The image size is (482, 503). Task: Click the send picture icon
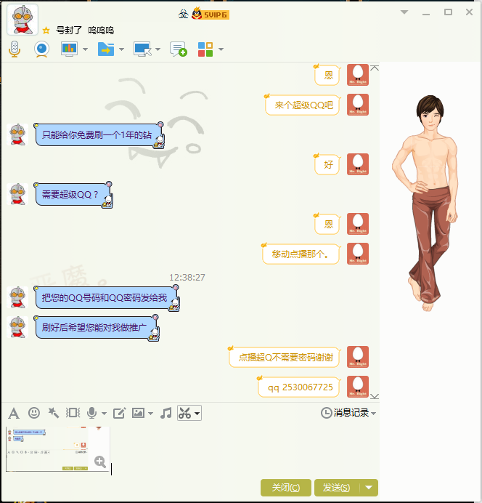pyautogui.click(x=139, y=413)
